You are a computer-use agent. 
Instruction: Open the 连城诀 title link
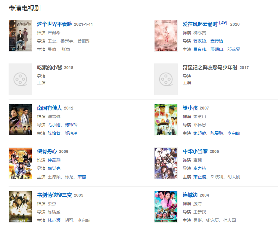(190, 195)
